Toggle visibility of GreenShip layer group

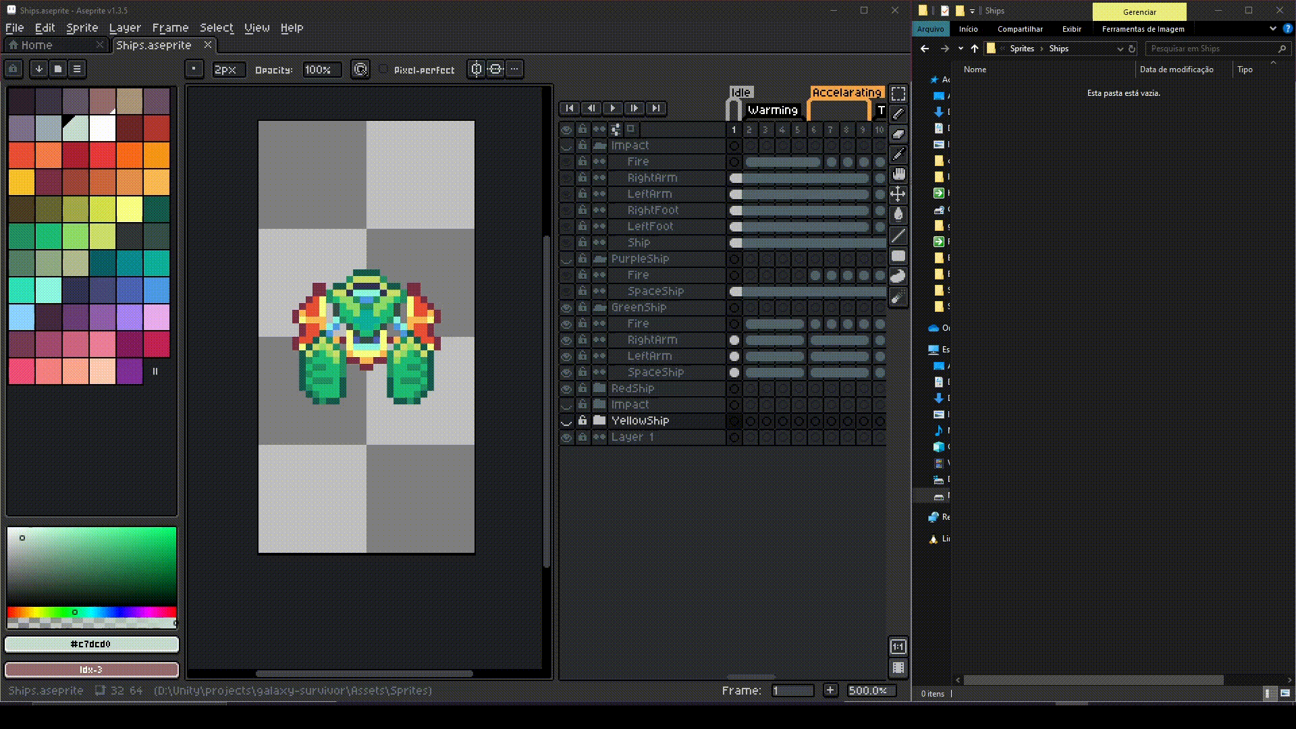click(x=567, y=308)
